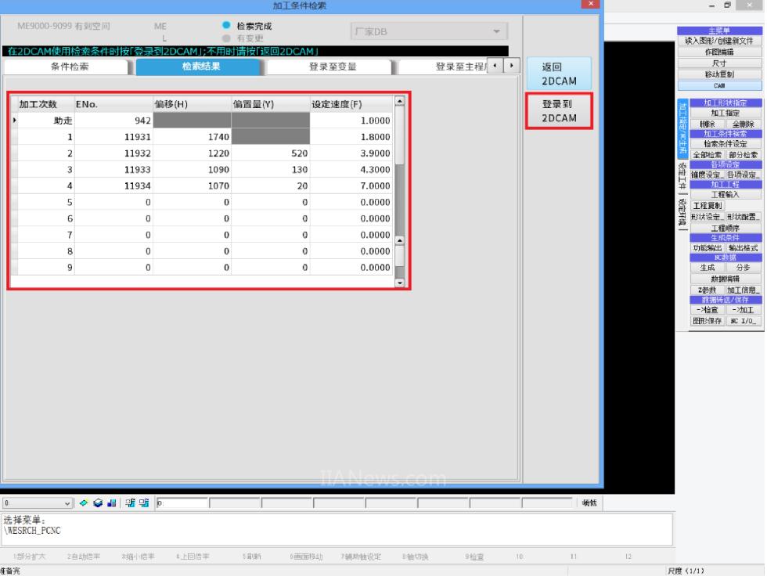
Task: Click the second grid icon in bottom toolbar
Action: click(x=142, y=503)
